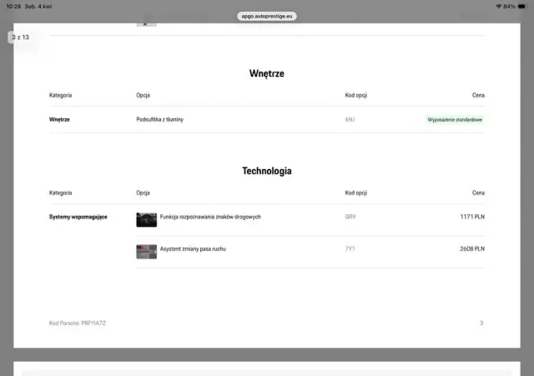Tap option code 7Y1

tap(350, 248)
